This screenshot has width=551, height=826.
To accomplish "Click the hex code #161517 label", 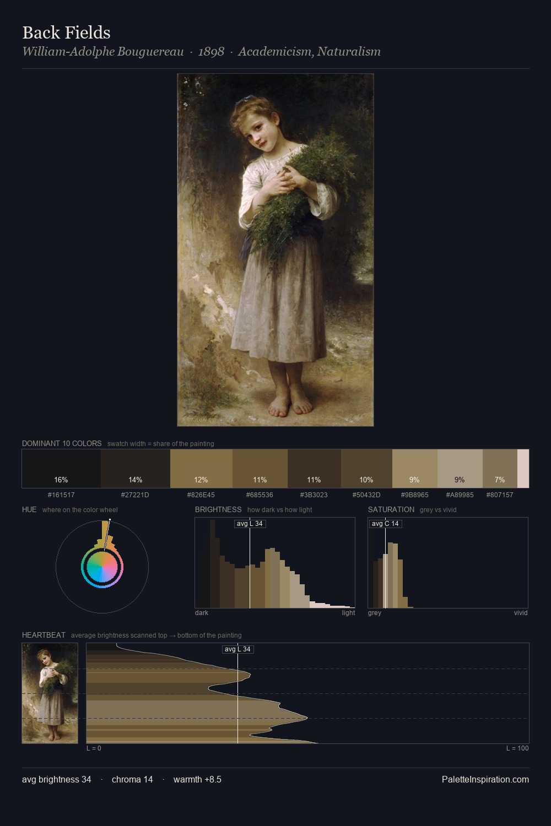I will (x=61, y=494).
